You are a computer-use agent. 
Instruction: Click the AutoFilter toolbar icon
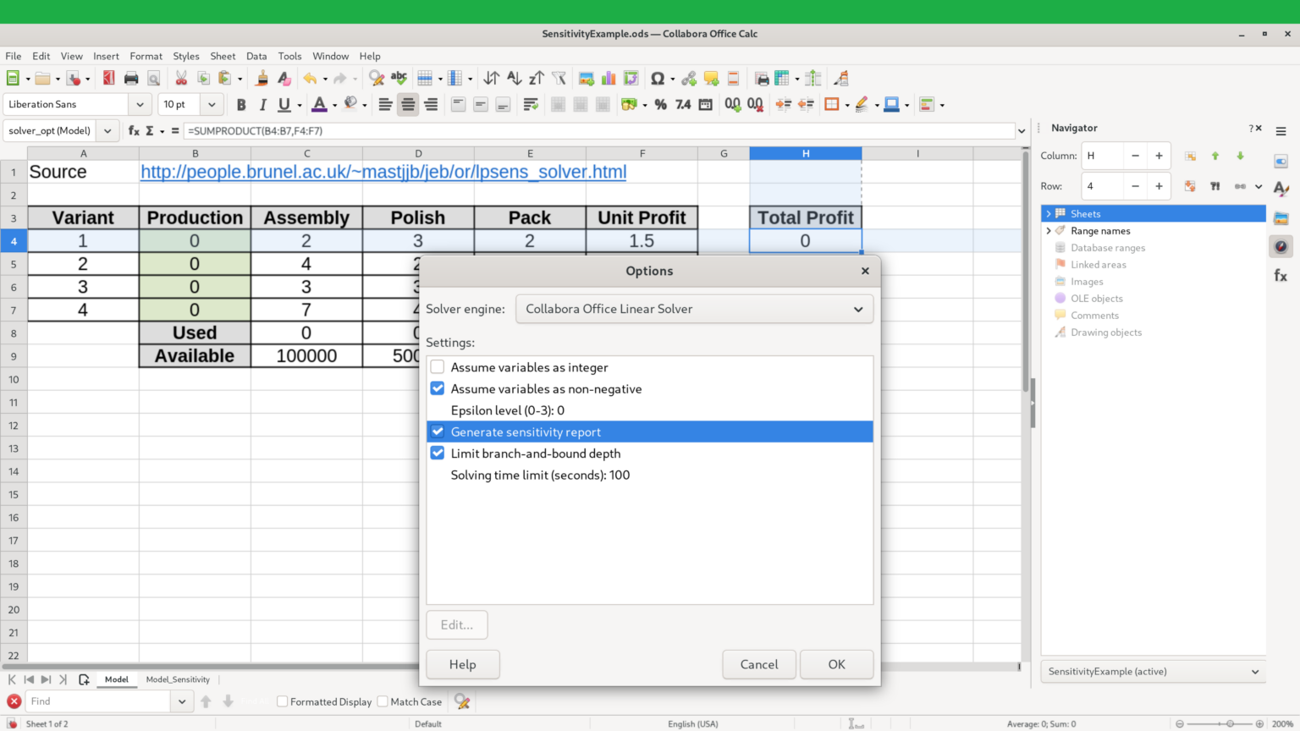[559, 78]
